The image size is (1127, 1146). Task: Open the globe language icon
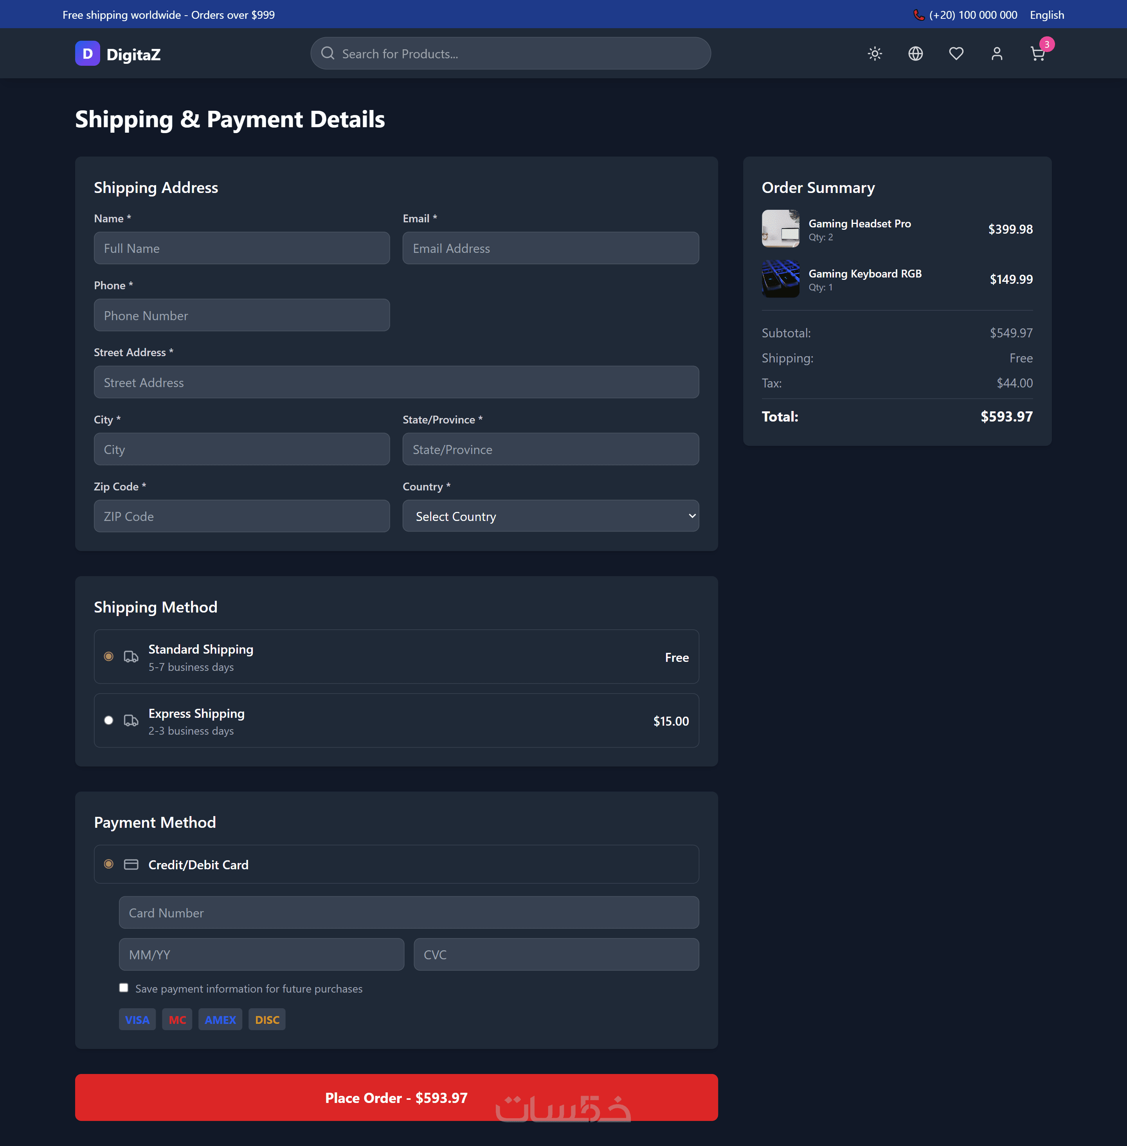pyautogui.click(x=915, y=54)
